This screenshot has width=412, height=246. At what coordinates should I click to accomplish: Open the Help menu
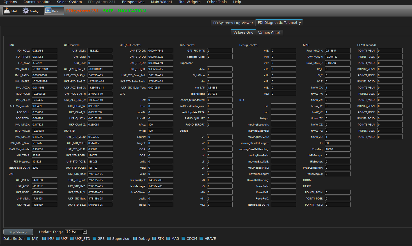[237, 2]
